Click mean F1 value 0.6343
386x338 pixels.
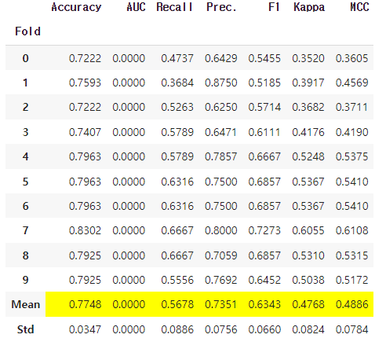264,304
